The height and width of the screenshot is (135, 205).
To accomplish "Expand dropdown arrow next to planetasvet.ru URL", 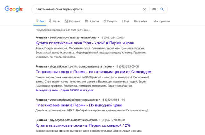I will [x=99, y=100].
